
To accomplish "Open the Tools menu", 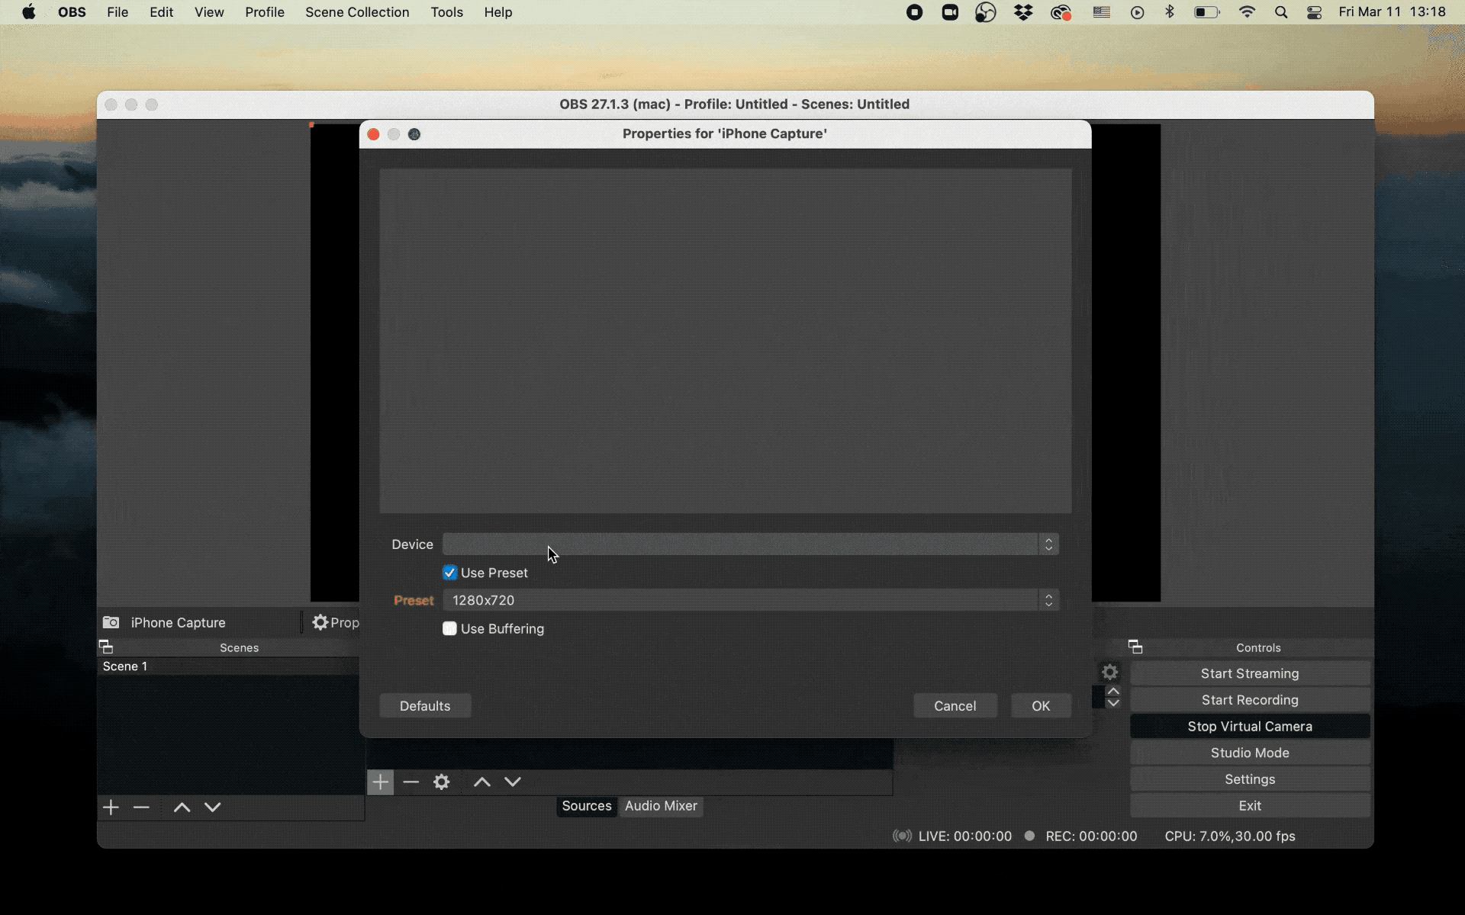I will [446, 12].
